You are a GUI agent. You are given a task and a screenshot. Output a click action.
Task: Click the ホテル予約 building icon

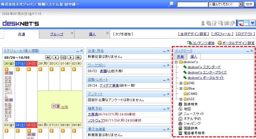pyautogui.click(x=180, y=119)
